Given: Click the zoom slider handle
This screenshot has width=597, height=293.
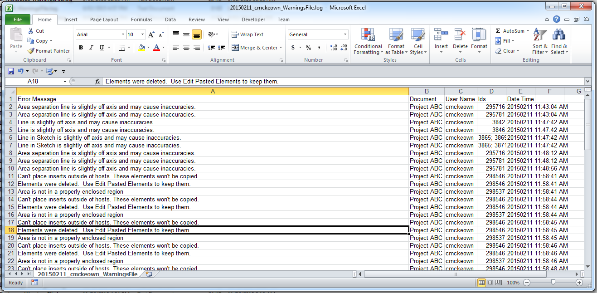Looking at the screenshot, I should (553, 283).
